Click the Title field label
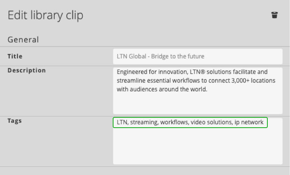Viewport: 290px width, 175px height. [x=15, y=56]
